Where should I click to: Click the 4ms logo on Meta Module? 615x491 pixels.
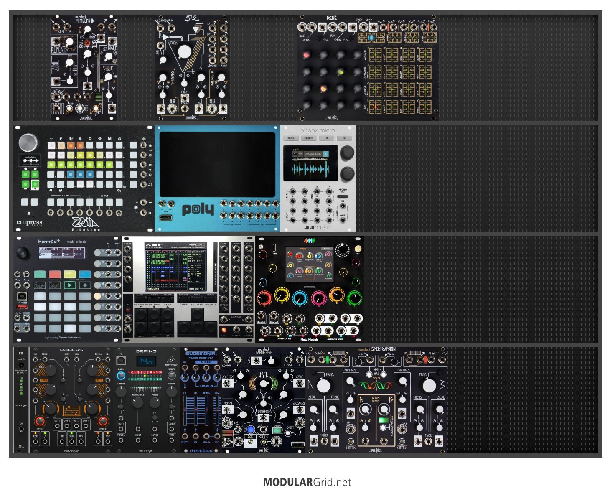310,241
